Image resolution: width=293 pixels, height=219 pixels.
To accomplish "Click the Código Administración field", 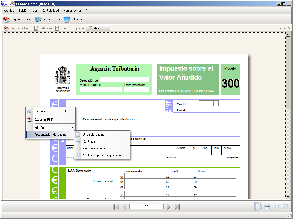I will click(136, 90).
